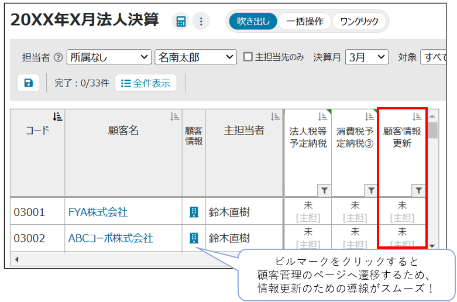Screen dimensions: 457x302
Task: Sort by コード column sort icon
Action: (x=57, y=116)
